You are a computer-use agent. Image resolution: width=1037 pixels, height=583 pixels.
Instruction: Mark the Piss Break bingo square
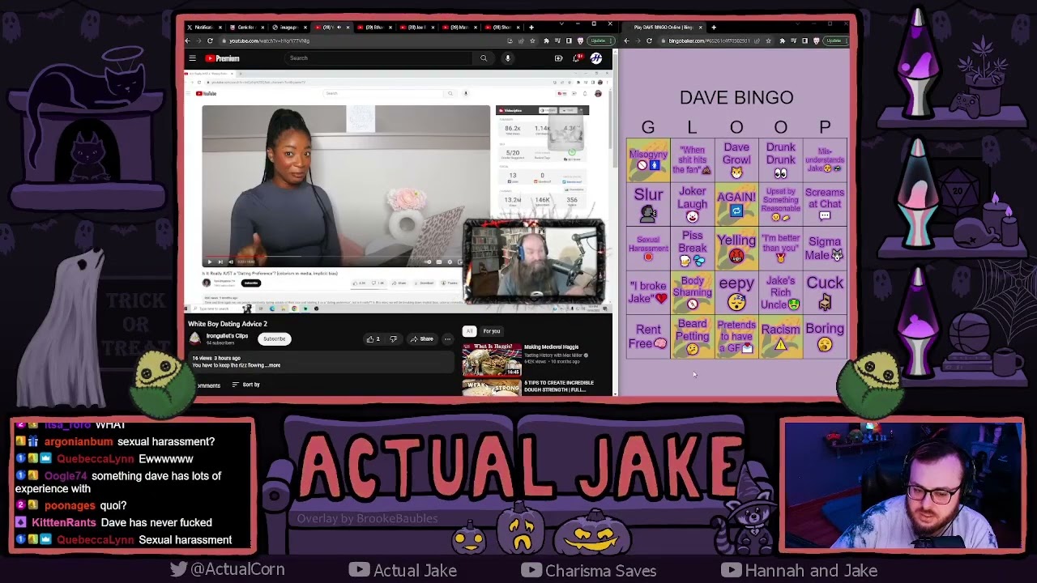tap(692, 249)
